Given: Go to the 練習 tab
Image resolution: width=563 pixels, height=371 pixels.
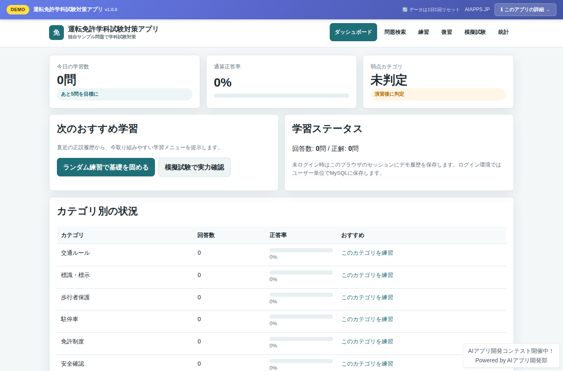Looking at the screenshot, I should point(424,32).
